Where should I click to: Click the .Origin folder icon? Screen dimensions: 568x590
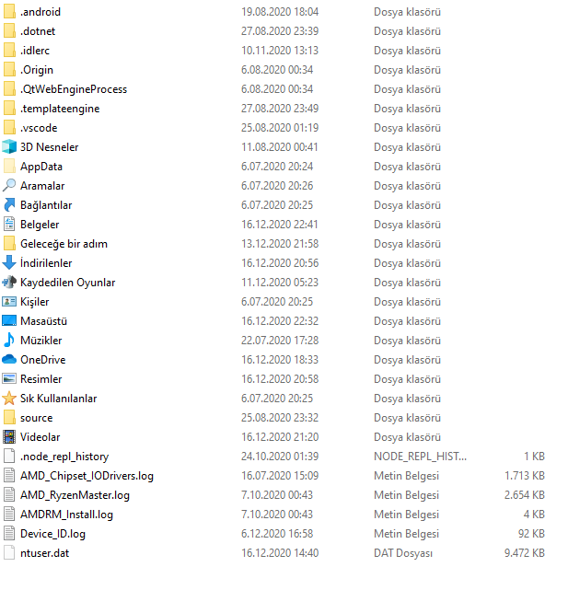click(x=9, y=70)
